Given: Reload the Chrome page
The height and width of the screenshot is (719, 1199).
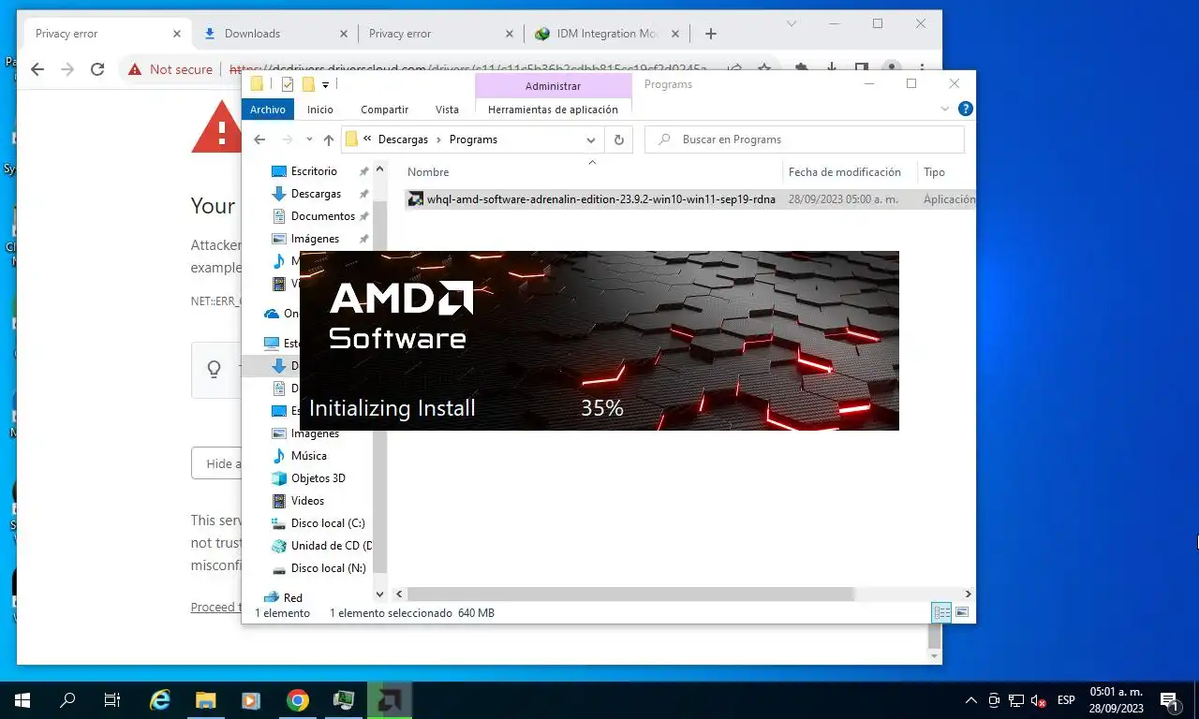Looking at the screenshot, I should 97,69.
